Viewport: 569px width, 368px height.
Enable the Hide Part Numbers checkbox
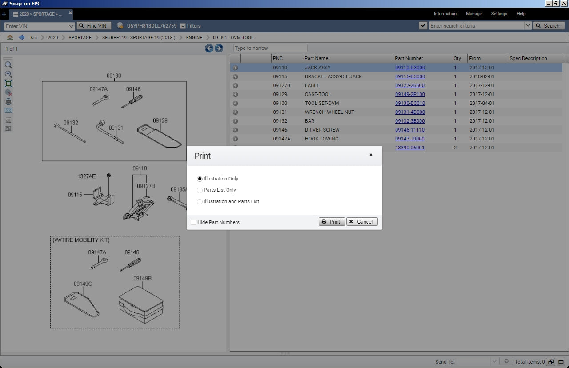pos(193,222)
